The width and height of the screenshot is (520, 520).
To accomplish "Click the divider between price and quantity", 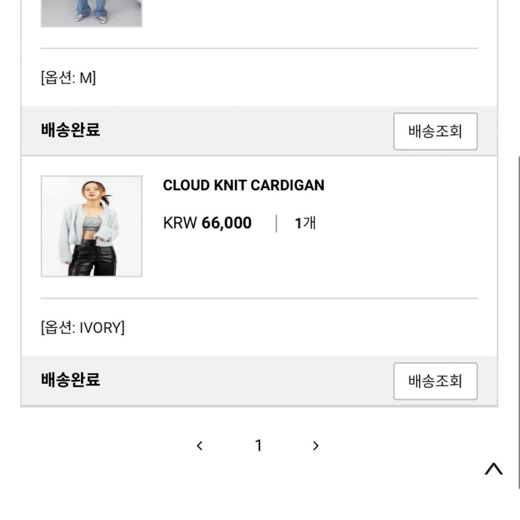I will [x=276, y=223].
